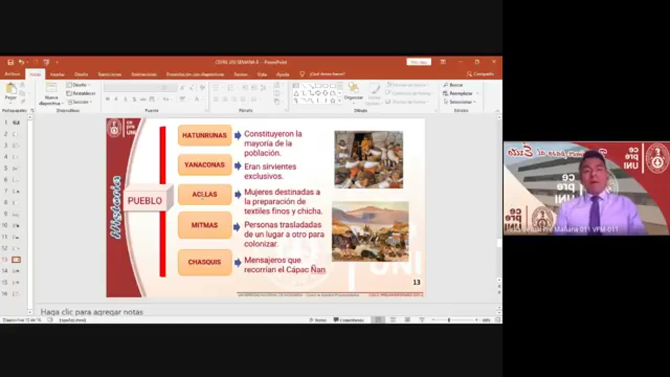Click the Cut scissors icon
The height and width of the screenshot is (377, 670).
coord(23,85)
